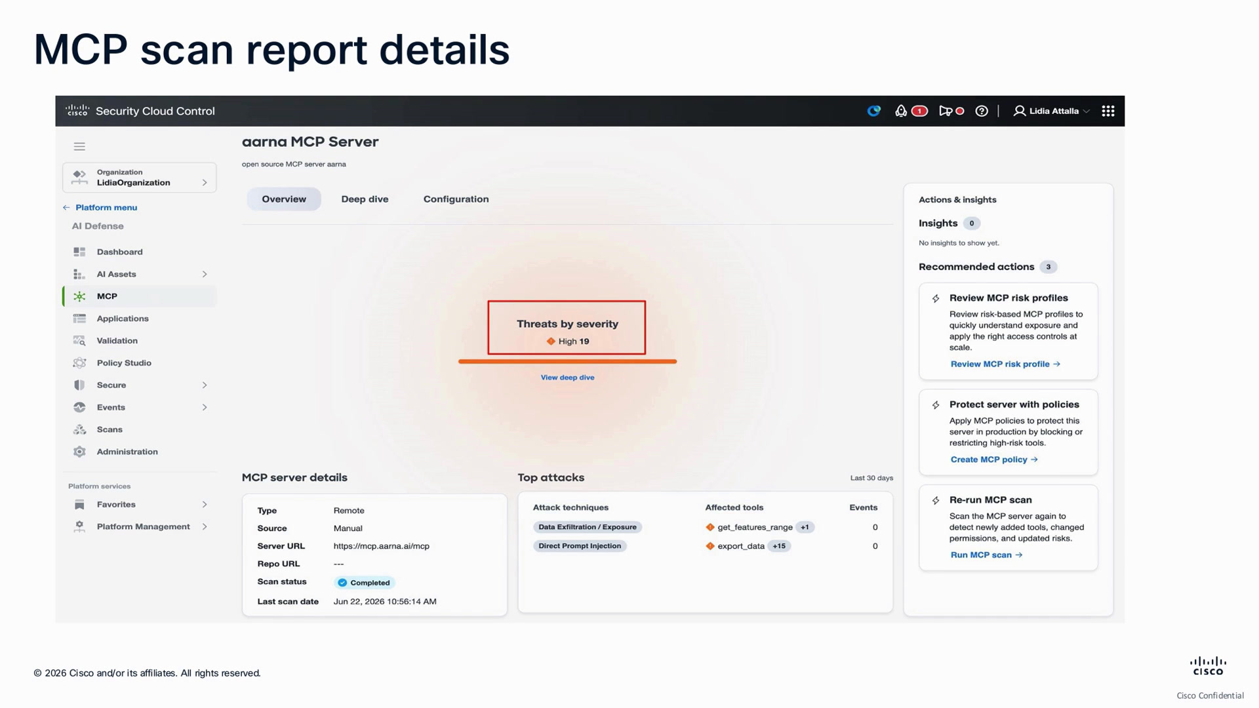Open the Lidia Attalla user dropdown
This screenshot has height=708, width=1259.
point(1052,111)
